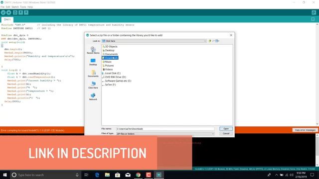
Task: Select the Downloads folder
Action: 110,58
